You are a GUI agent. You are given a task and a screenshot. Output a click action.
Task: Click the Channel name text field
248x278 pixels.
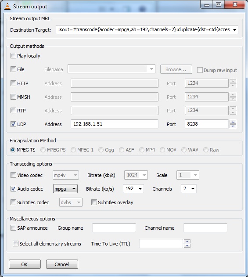click(205, 227)
